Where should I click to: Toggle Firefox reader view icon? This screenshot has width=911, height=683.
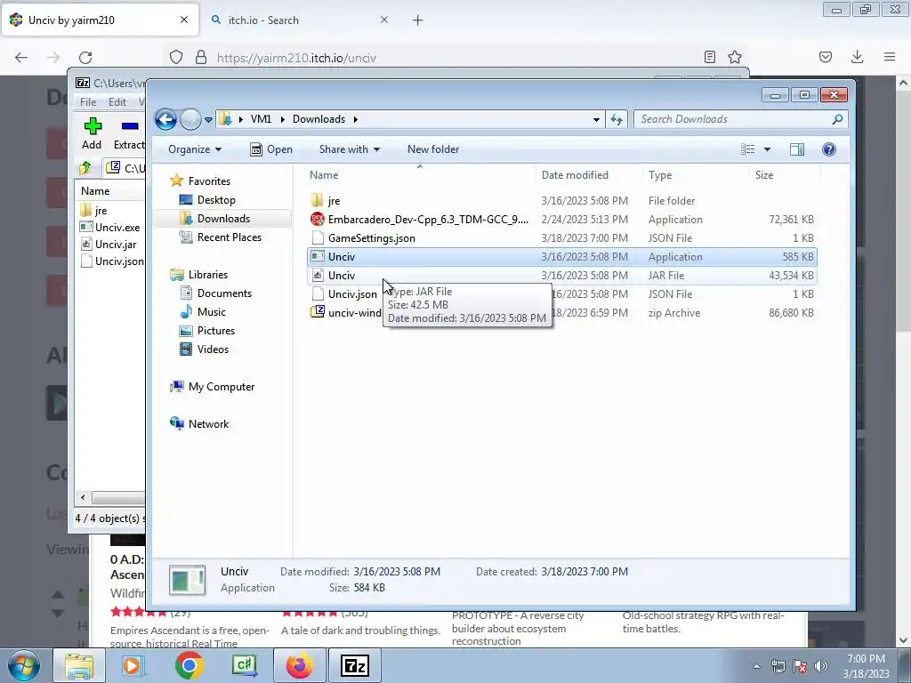[709, 58]
